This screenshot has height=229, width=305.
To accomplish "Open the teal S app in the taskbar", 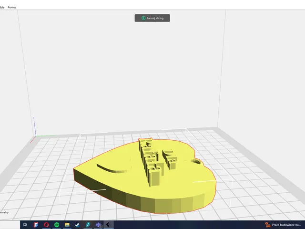I will [x=88, y=225].
